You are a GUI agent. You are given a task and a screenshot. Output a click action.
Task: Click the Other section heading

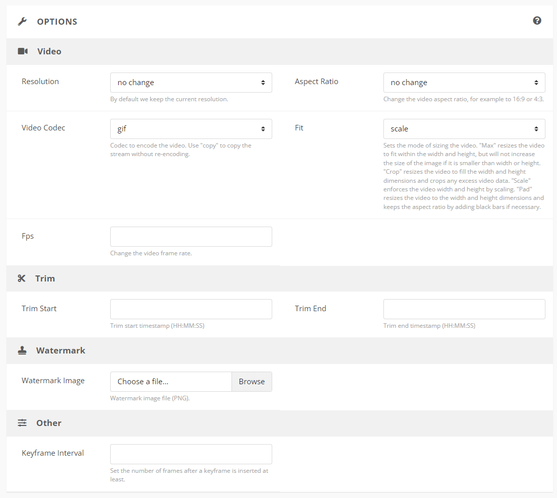coord(49,423)
